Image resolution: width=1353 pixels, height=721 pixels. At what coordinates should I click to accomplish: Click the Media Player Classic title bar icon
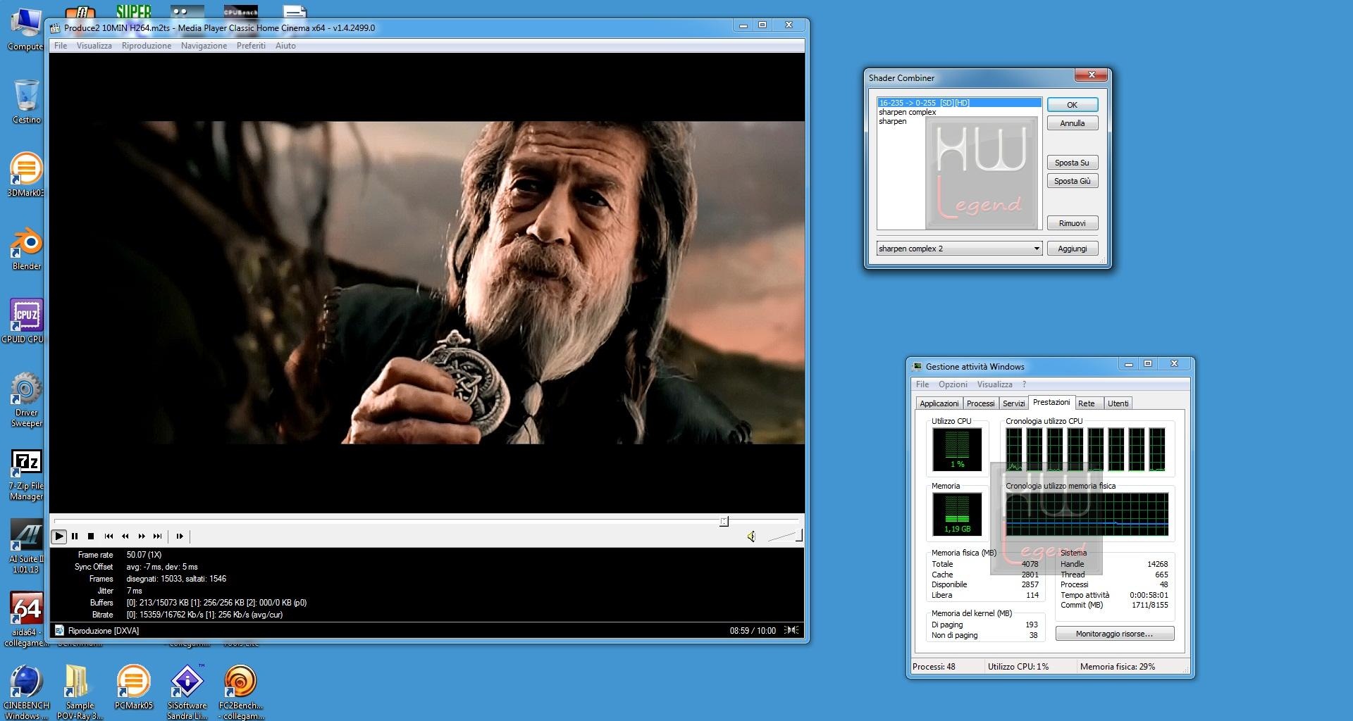pos(55,28)
